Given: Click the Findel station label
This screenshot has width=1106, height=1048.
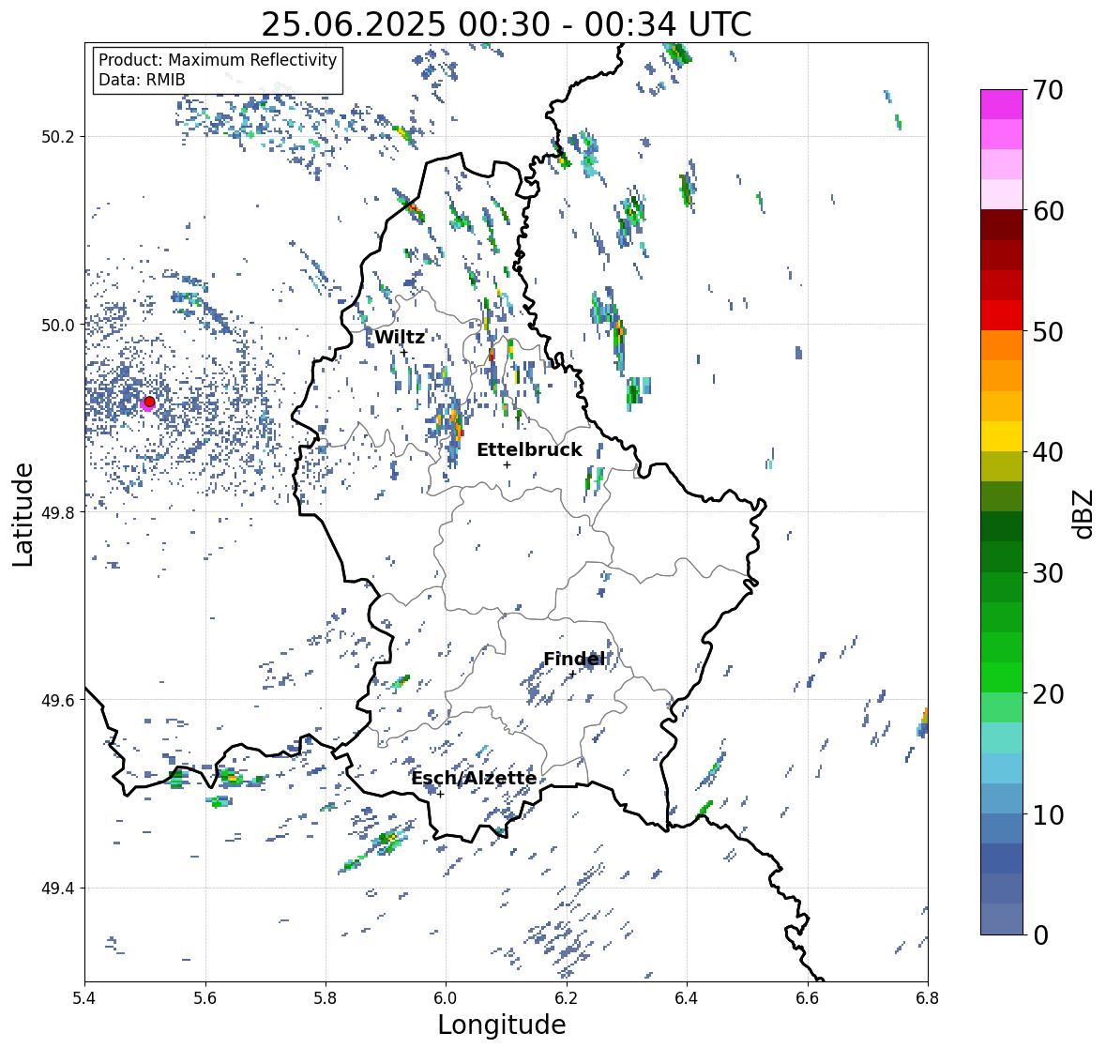Looking at the screenshot, I should [x=574, y=659].
